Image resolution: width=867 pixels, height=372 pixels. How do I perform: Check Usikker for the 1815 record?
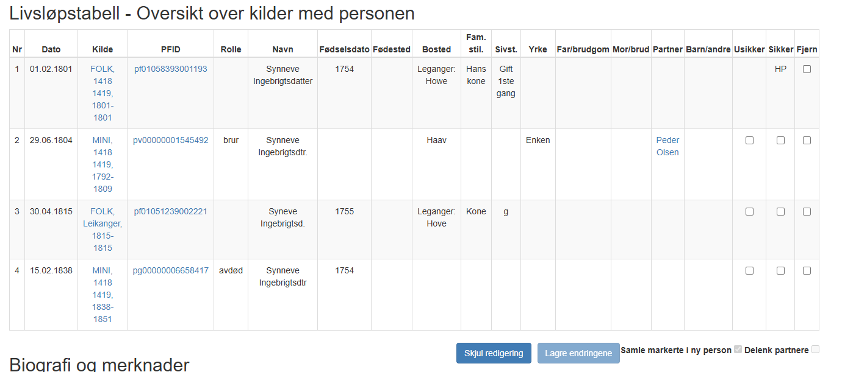click(749, 212)
